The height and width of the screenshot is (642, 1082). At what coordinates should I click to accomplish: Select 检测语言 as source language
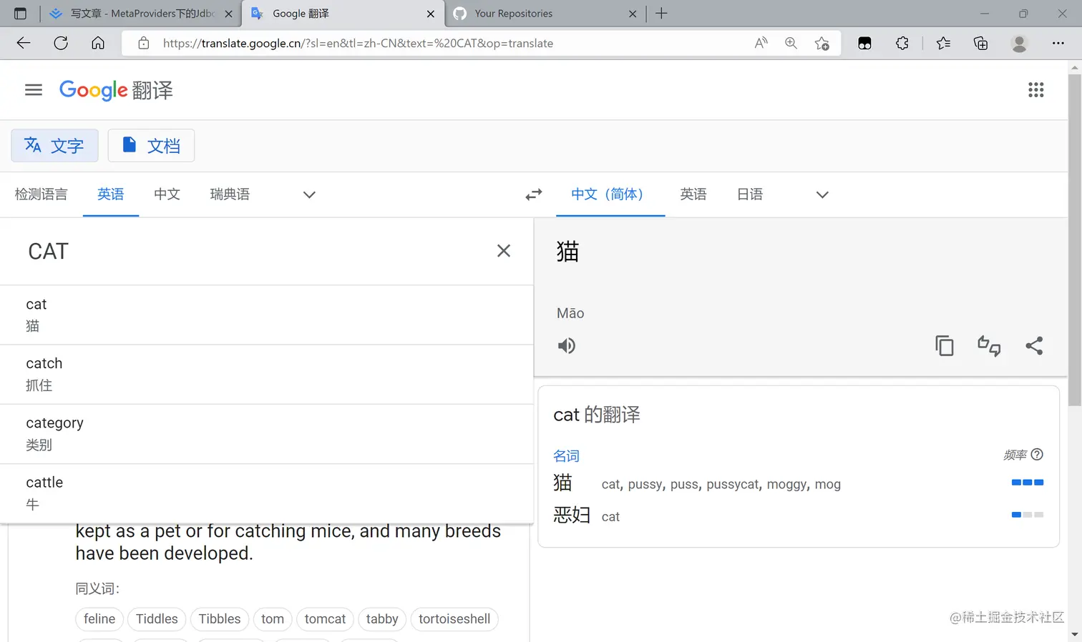pos(41,194)
